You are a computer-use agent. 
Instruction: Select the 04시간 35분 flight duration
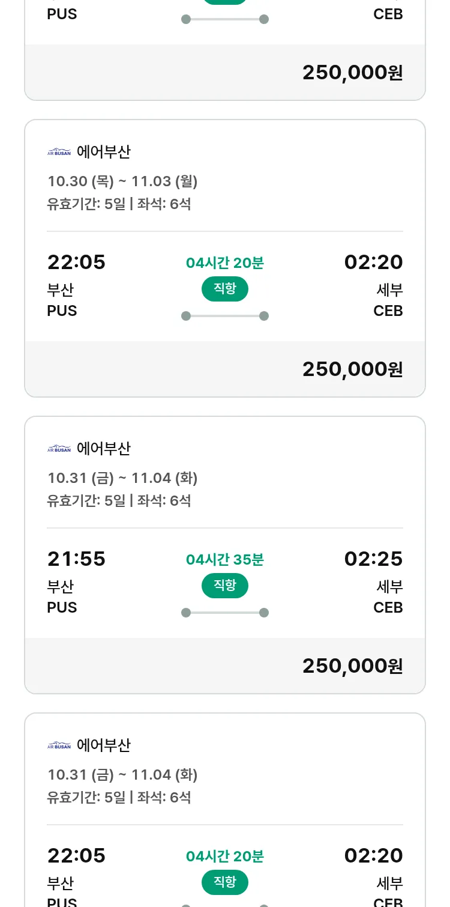click(225, 560)
